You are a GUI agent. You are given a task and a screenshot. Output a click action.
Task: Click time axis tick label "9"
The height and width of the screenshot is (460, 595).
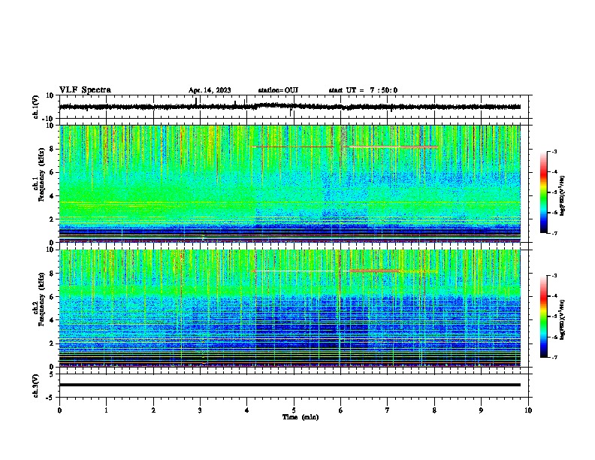pos(481,410)
